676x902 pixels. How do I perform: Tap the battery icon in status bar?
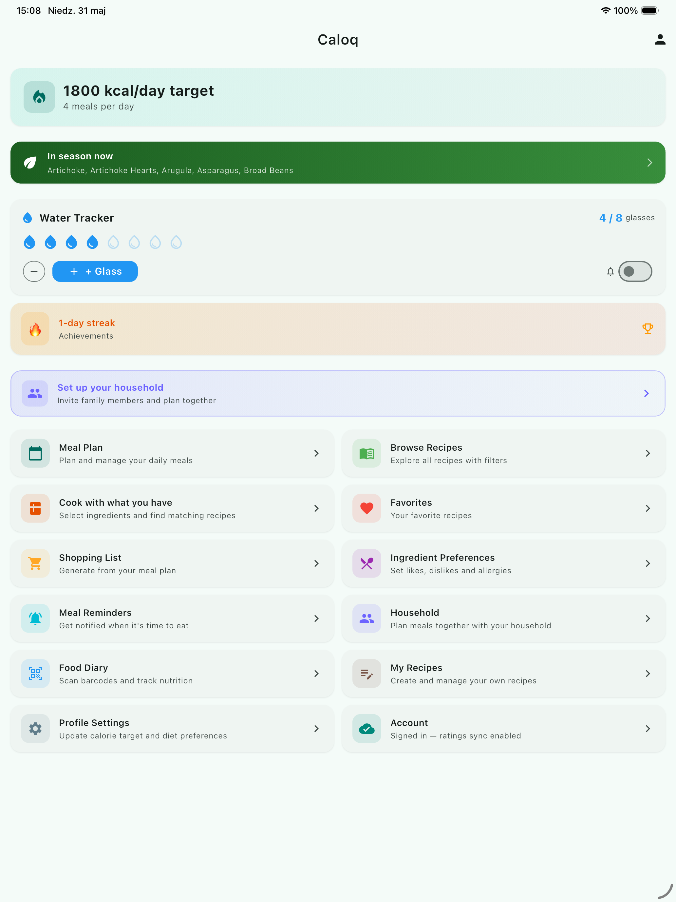pyautogui.click(x=650, y=10)
